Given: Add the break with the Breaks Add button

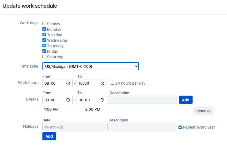Looking at the screenshot, I should (x=186, y=100).
